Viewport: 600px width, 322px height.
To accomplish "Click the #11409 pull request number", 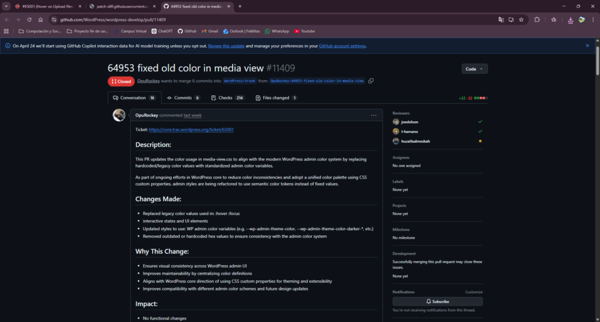I will tap(281, 68).
